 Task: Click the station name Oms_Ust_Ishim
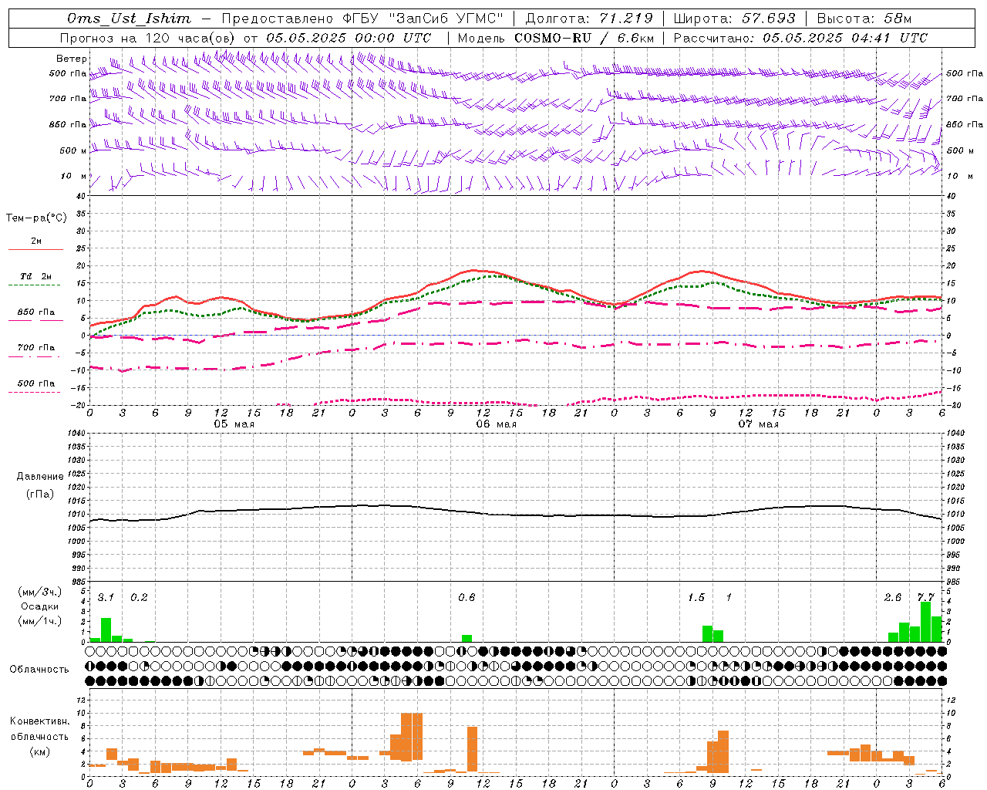tap(129, 19)
